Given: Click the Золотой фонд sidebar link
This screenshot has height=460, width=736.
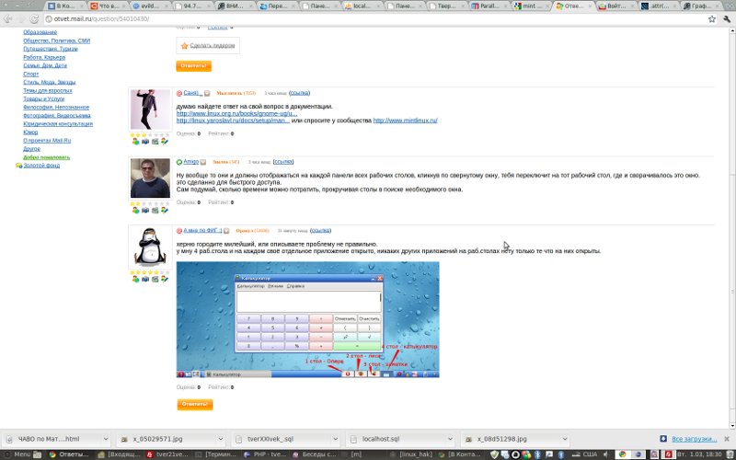Looking at the screenshot, I should point(41,166).
